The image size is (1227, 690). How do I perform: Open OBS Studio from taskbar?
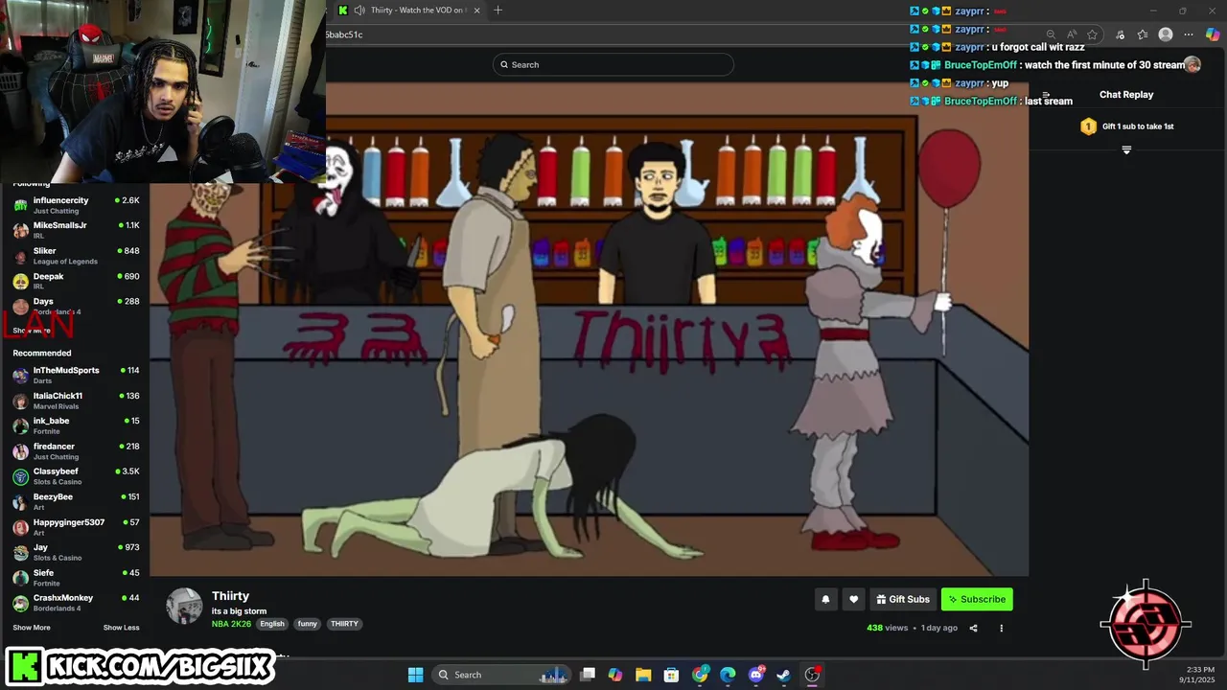click(812, 675)
